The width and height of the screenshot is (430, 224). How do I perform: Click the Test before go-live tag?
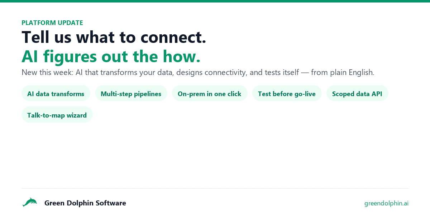point(287,94)
